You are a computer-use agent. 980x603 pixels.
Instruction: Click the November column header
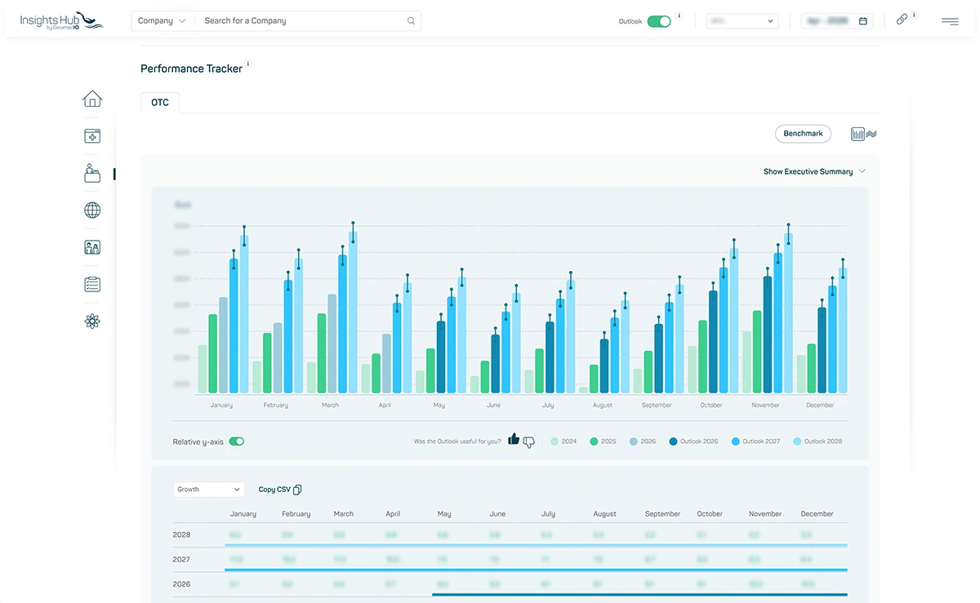click(x=765, y=514)
